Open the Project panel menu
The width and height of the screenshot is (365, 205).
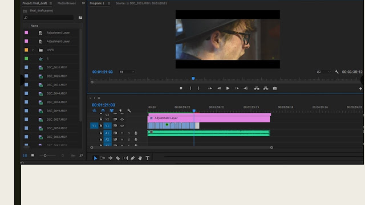(x=51, y=3)
